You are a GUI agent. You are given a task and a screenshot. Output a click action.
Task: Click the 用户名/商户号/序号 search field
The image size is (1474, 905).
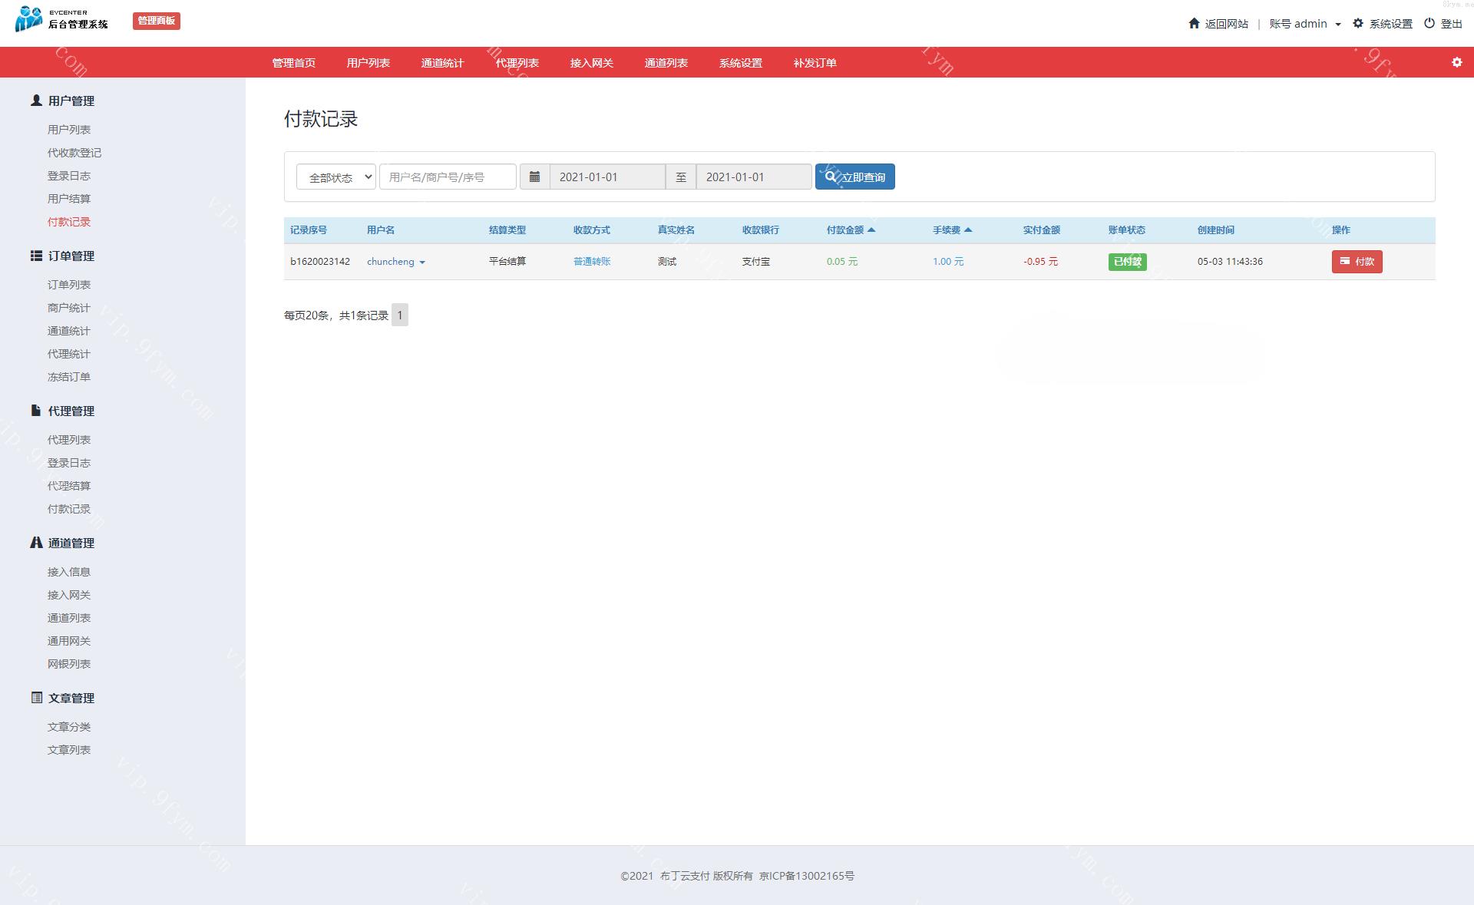(448, 177)
